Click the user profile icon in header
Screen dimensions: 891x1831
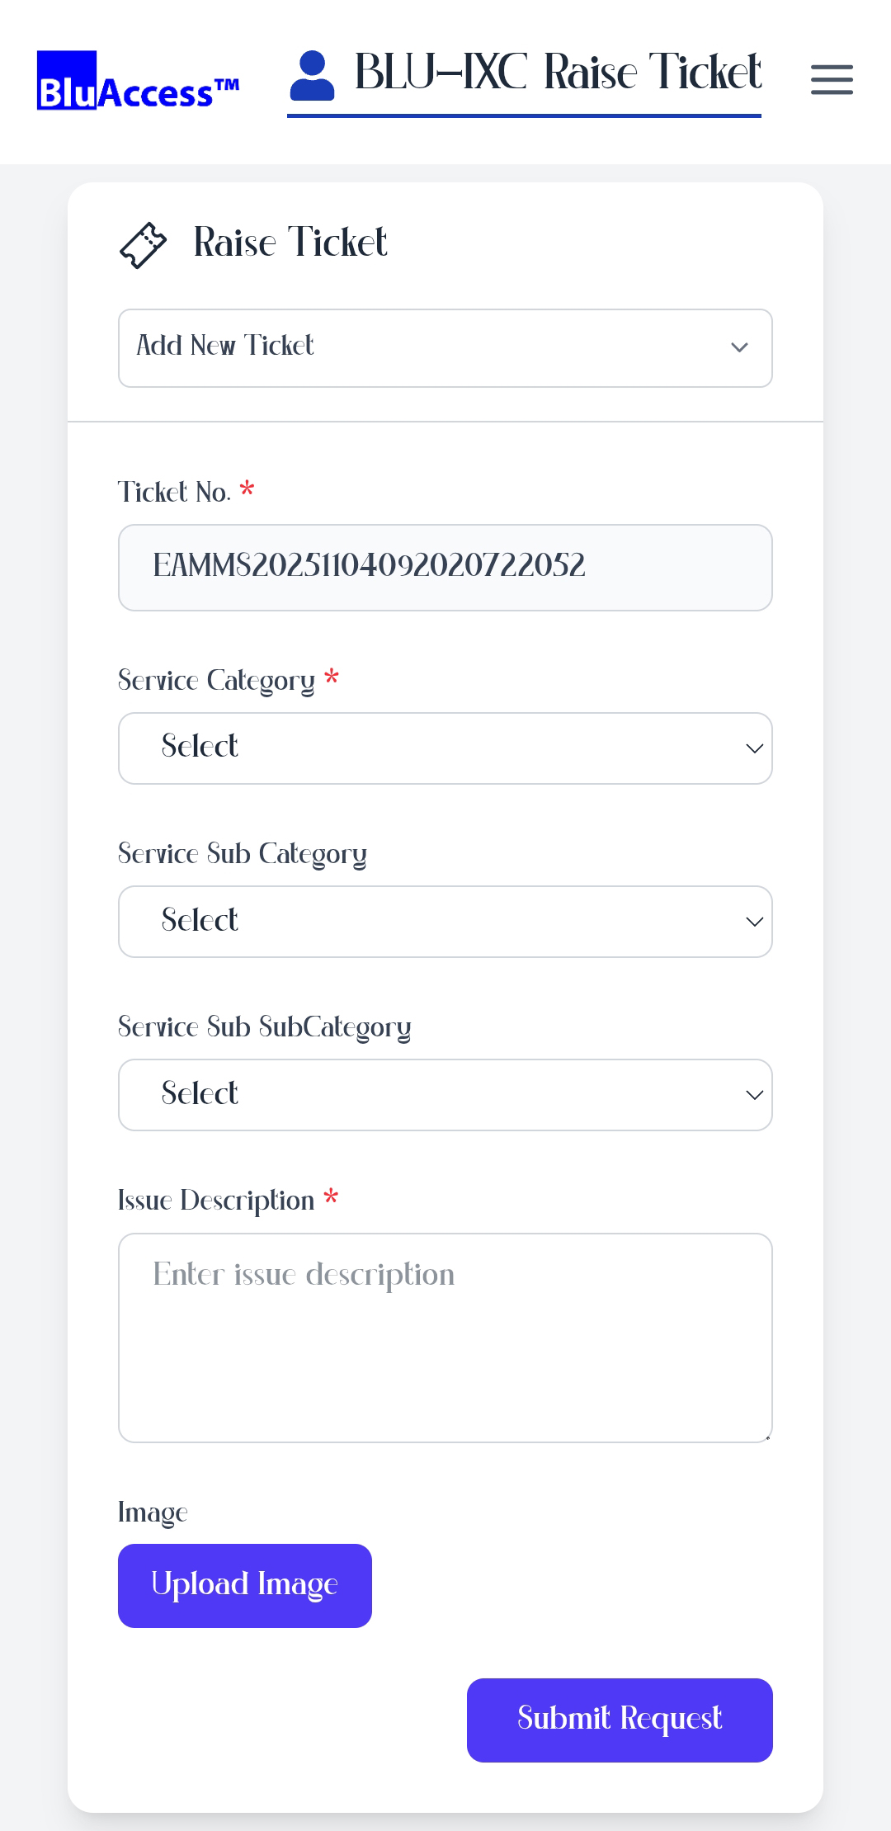(x=312, y=76)
